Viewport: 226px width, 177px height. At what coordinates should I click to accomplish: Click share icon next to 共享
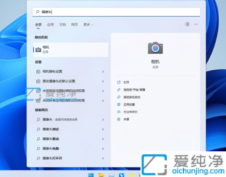pos(119,119)
